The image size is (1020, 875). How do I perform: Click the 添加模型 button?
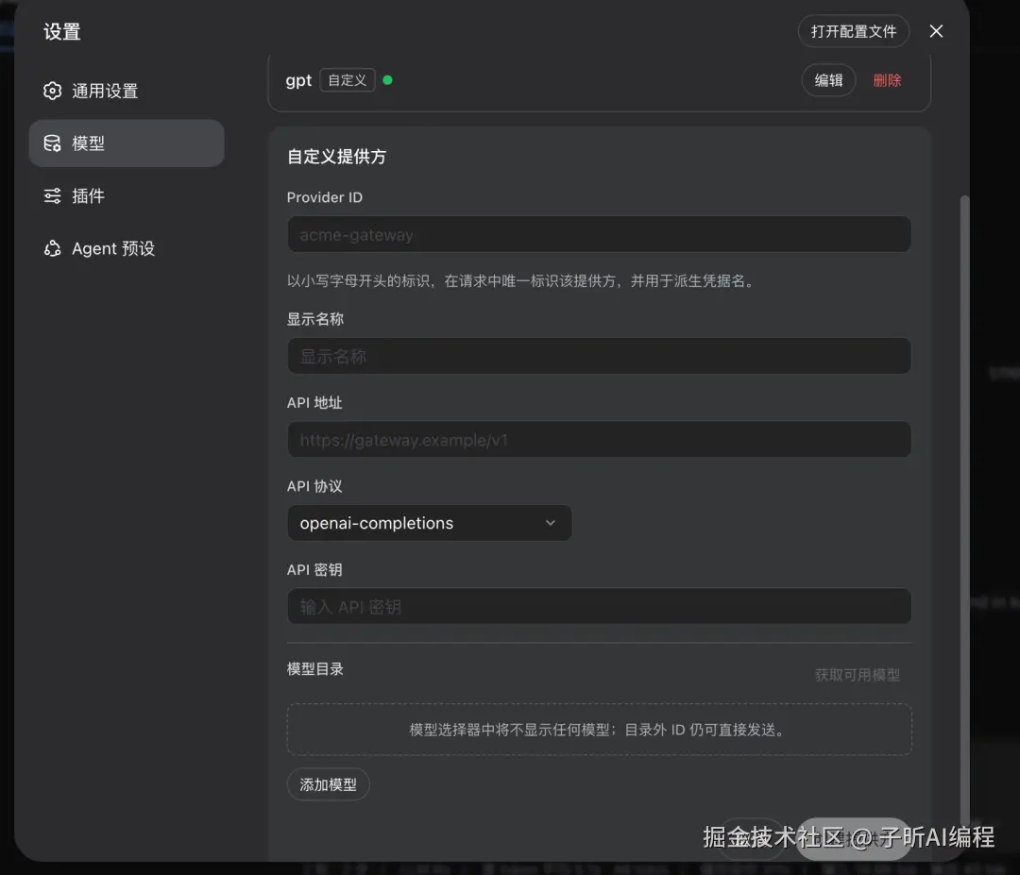[328, 784]
